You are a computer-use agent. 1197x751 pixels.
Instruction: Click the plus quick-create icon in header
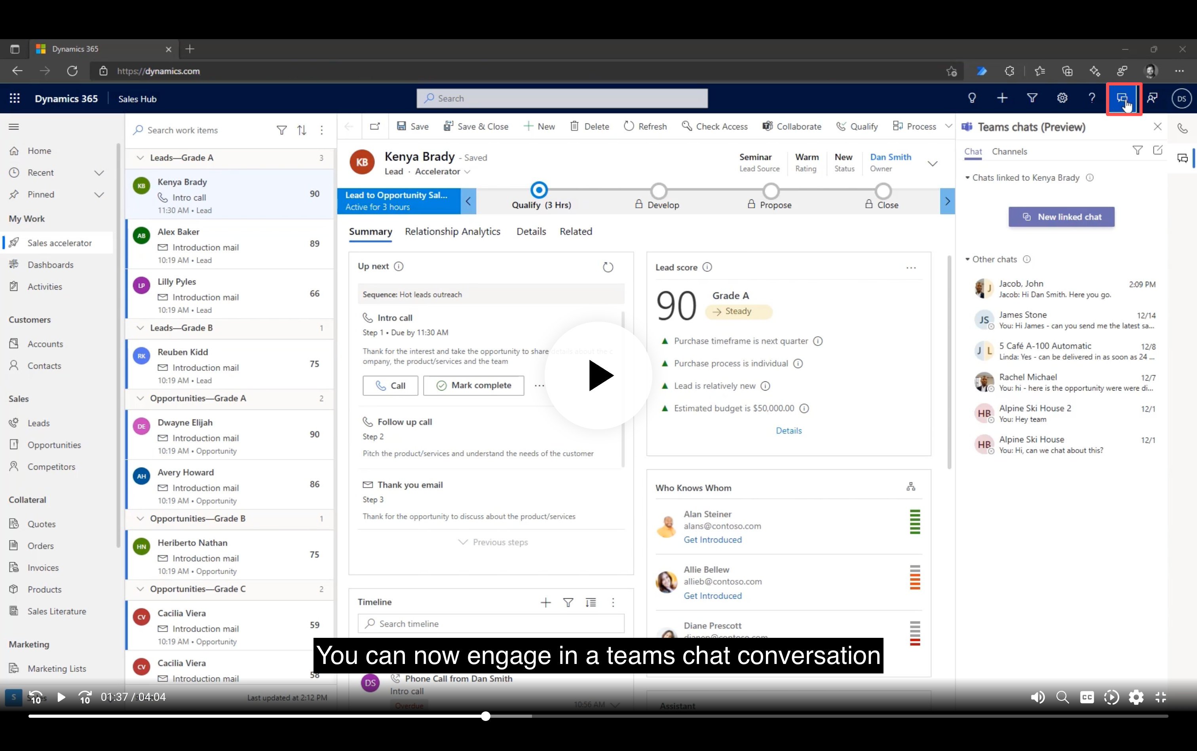point(1002,99)
